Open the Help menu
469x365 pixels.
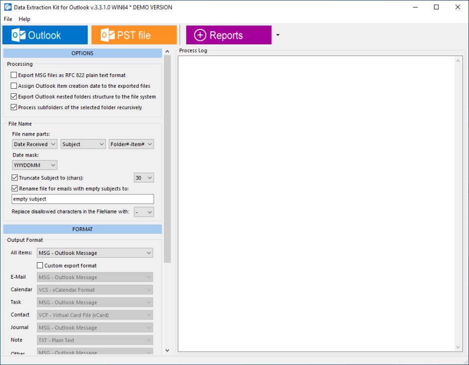24,19
